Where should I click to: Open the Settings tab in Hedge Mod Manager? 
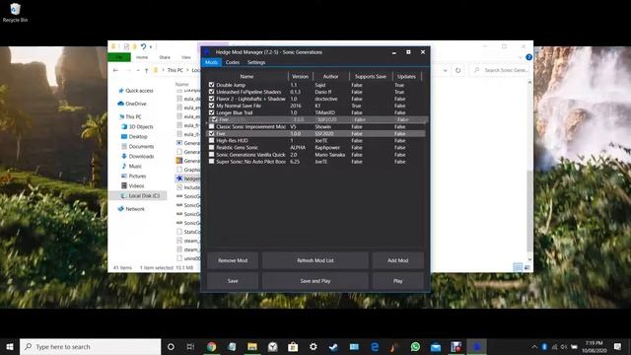pos(256,62)
